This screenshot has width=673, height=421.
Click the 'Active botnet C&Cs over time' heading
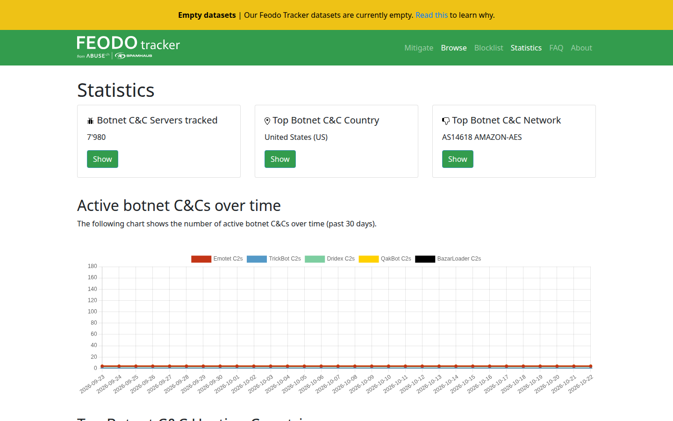point(179,205)
